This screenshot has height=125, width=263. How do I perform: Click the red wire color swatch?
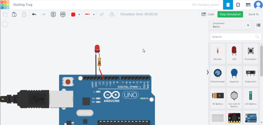click(73, 15)
